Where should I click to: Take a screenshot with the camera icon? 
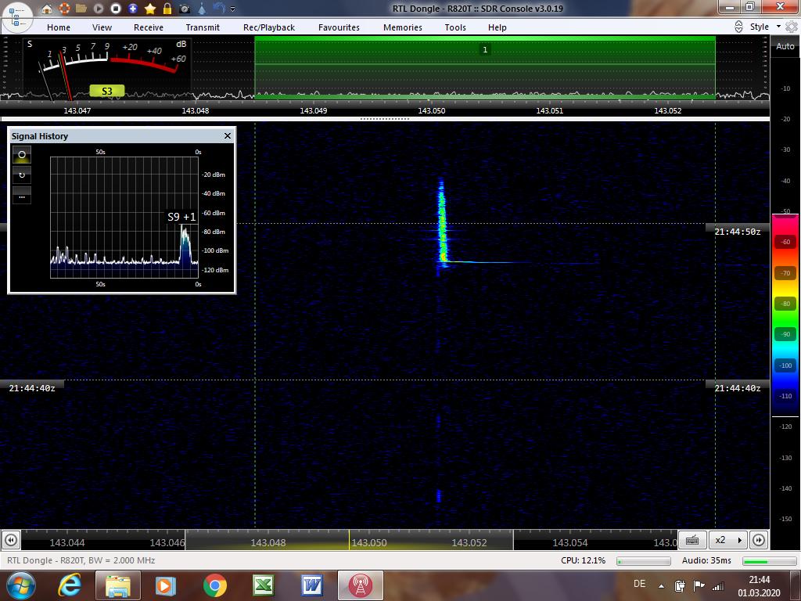tap(185, 9)
